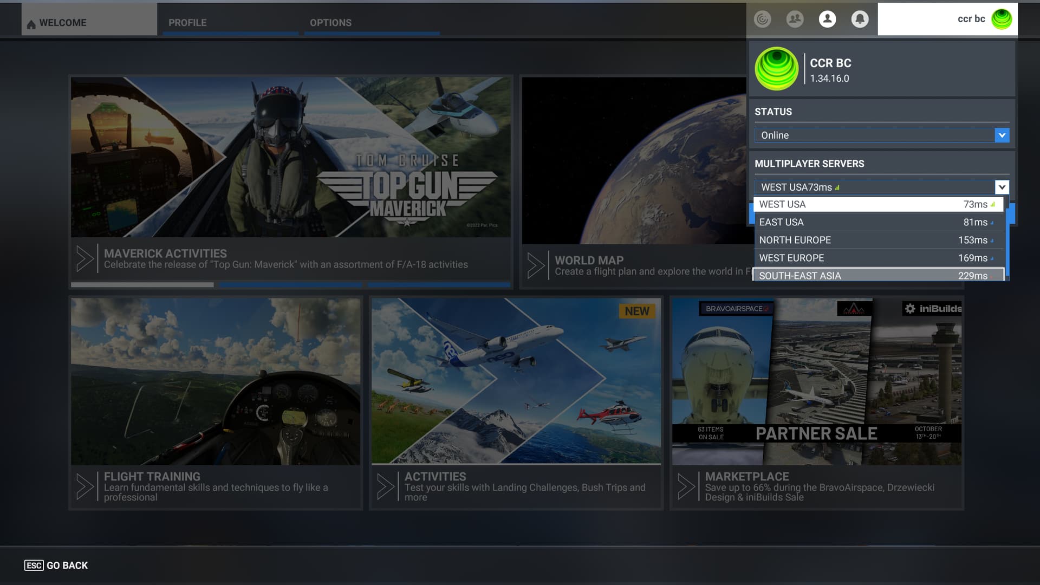Open the STATUS dropdown menu
This screenshot has width=1040, height=585.
[x=1002, y=135]
